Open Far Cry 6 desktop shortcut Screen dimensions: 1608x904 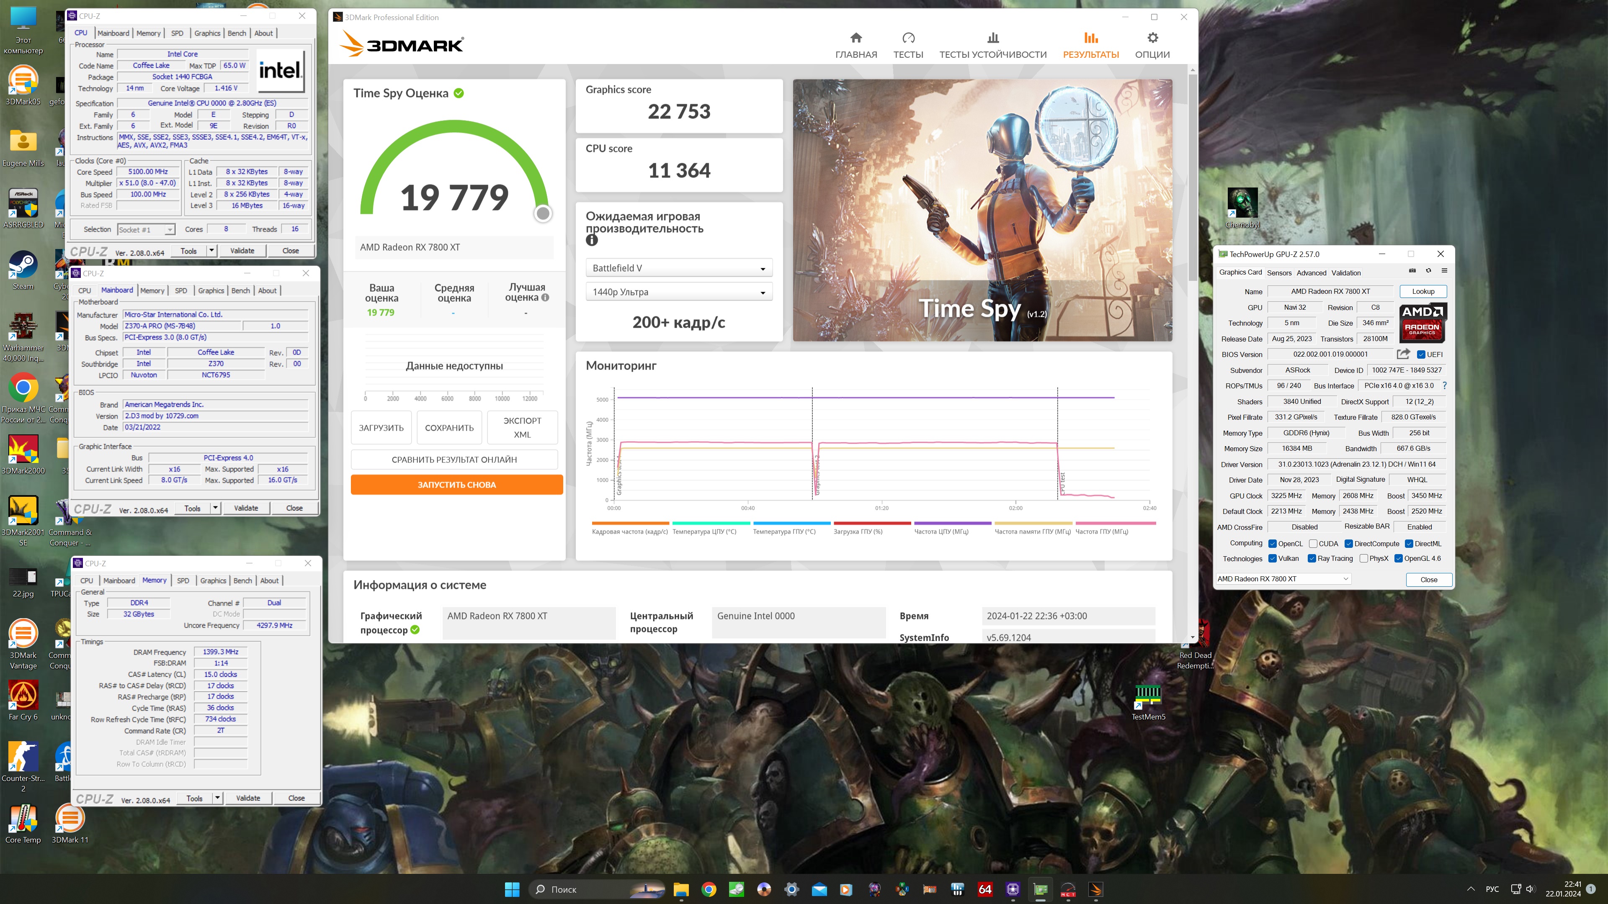click(23, 701)
